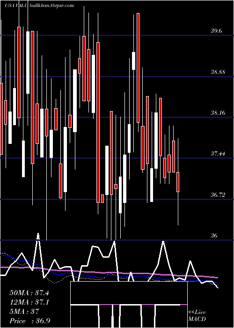Screen dimensions: 234x328
Task: Click the 50MA : 37.4 reading
Action: (29, 293)
